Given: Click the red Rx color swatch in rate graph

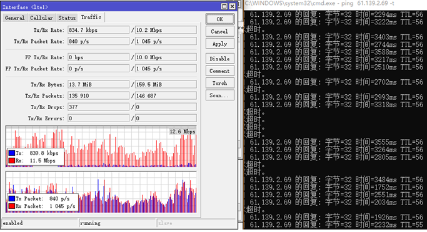Looking at the screenshot, I should [x=12, y=160].
